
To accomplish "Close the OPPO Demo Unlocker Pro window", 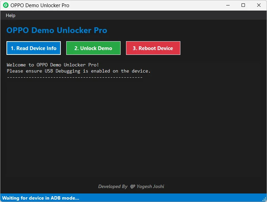I will [259, 5].
